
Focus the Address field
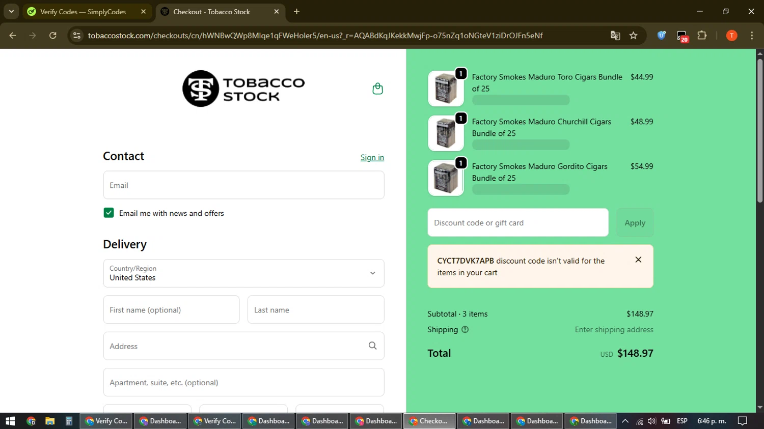(243, 346)
